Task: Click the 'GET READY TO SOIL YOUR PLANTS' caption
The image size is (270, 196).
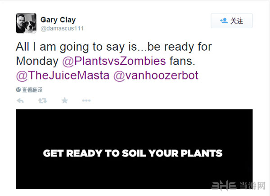Action: pos(133,153)
